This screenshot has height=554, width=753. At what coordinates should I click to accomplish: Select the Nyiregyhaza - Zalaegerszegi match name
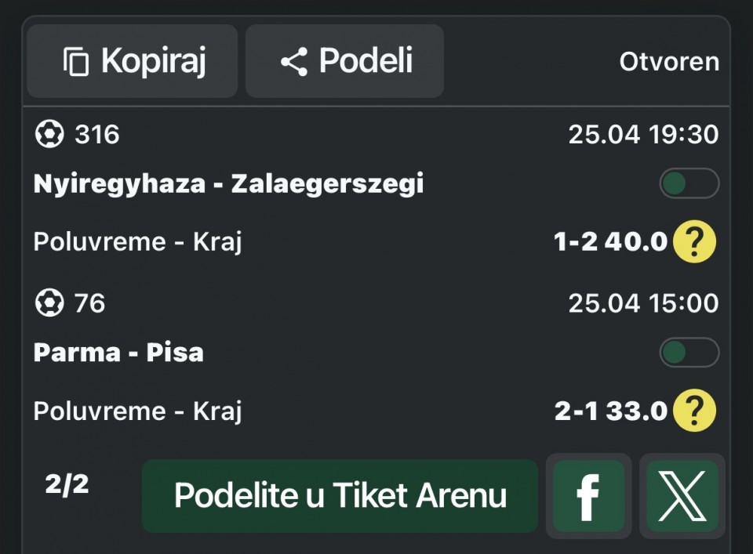click(x=228, y=184)
